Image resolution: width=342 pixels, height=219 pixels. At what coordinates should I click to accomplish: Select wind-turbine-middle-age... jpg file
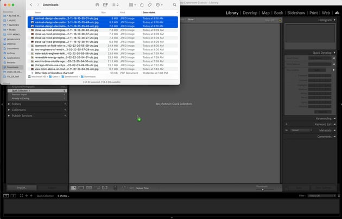pos(103,61)
